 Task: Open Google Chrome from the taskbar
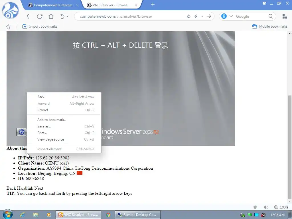(x=108, y=215)
